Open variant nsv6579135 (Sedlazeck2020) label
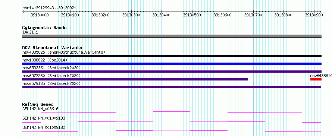Viewport: 332px width, 136px height. point(51,83)
